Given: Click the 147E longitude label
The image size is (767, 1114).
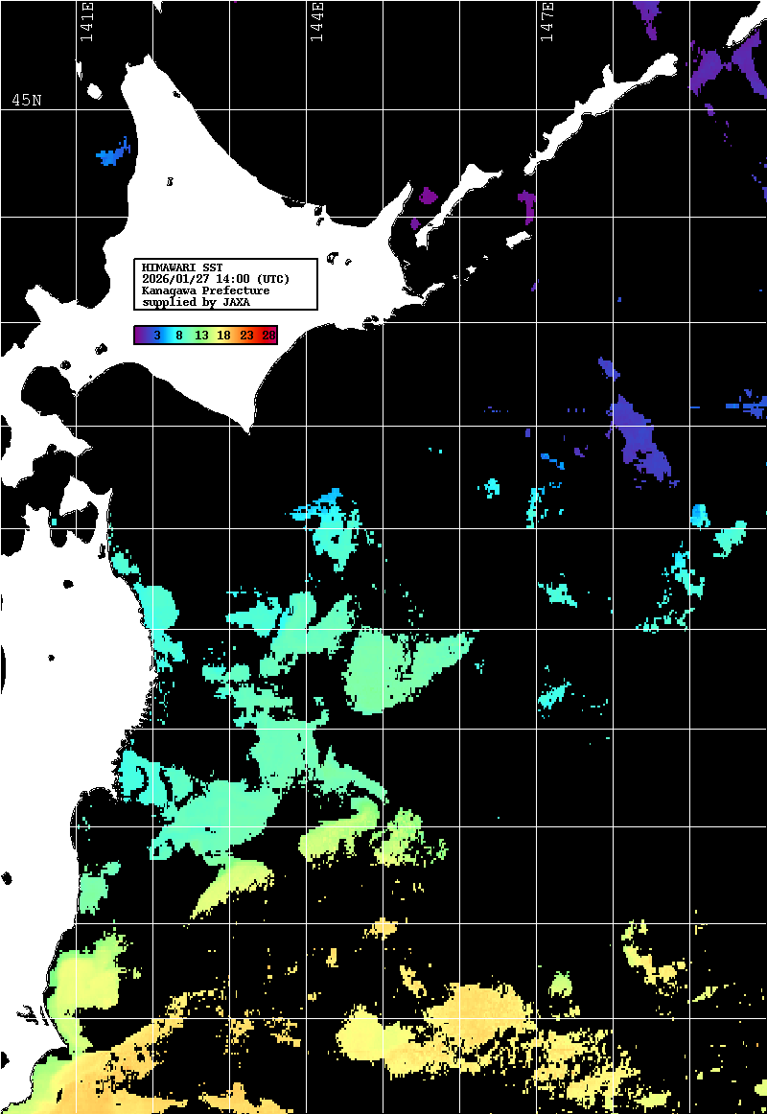Looking at the screenshot, I should click(546, 23).
